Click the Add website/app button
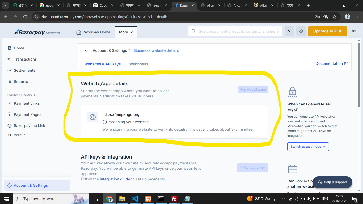Screen dimensions: 363x204 coord(253,90)
